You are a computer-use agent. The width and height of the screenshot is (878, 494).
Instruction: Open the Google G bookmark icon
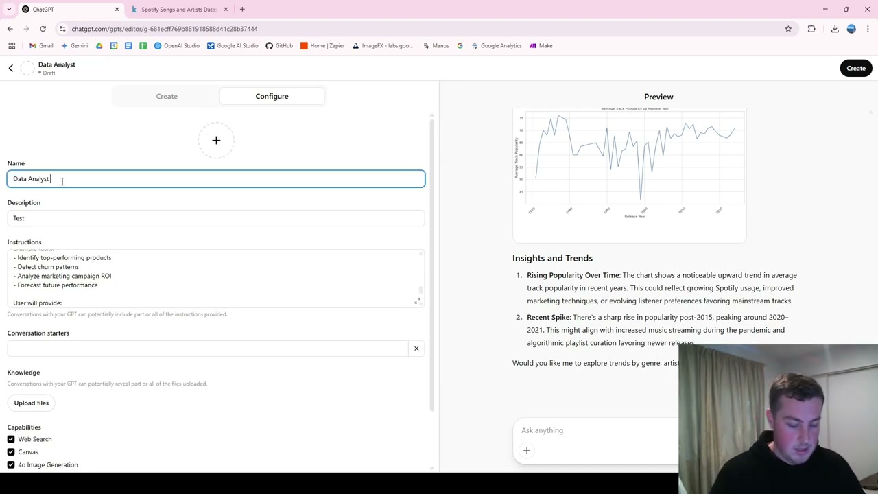[x=460, y=45]
